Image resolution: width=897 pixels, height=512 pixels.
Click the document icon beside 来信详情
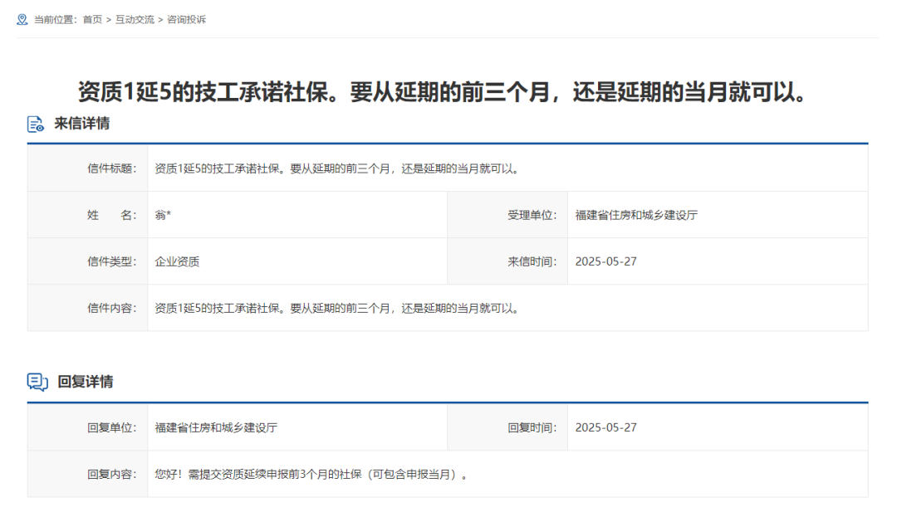[x=34, y=124]
